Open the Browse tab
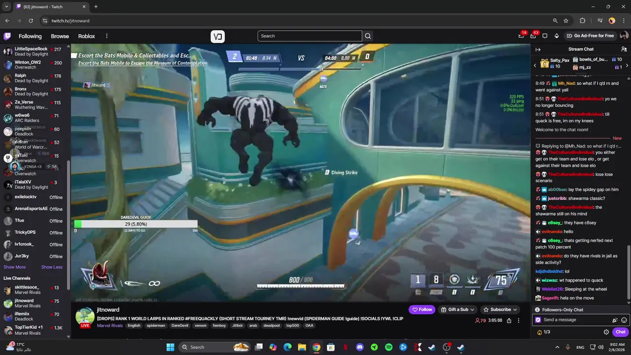Viewport: 631px width, 355px height. pos(60,36)
